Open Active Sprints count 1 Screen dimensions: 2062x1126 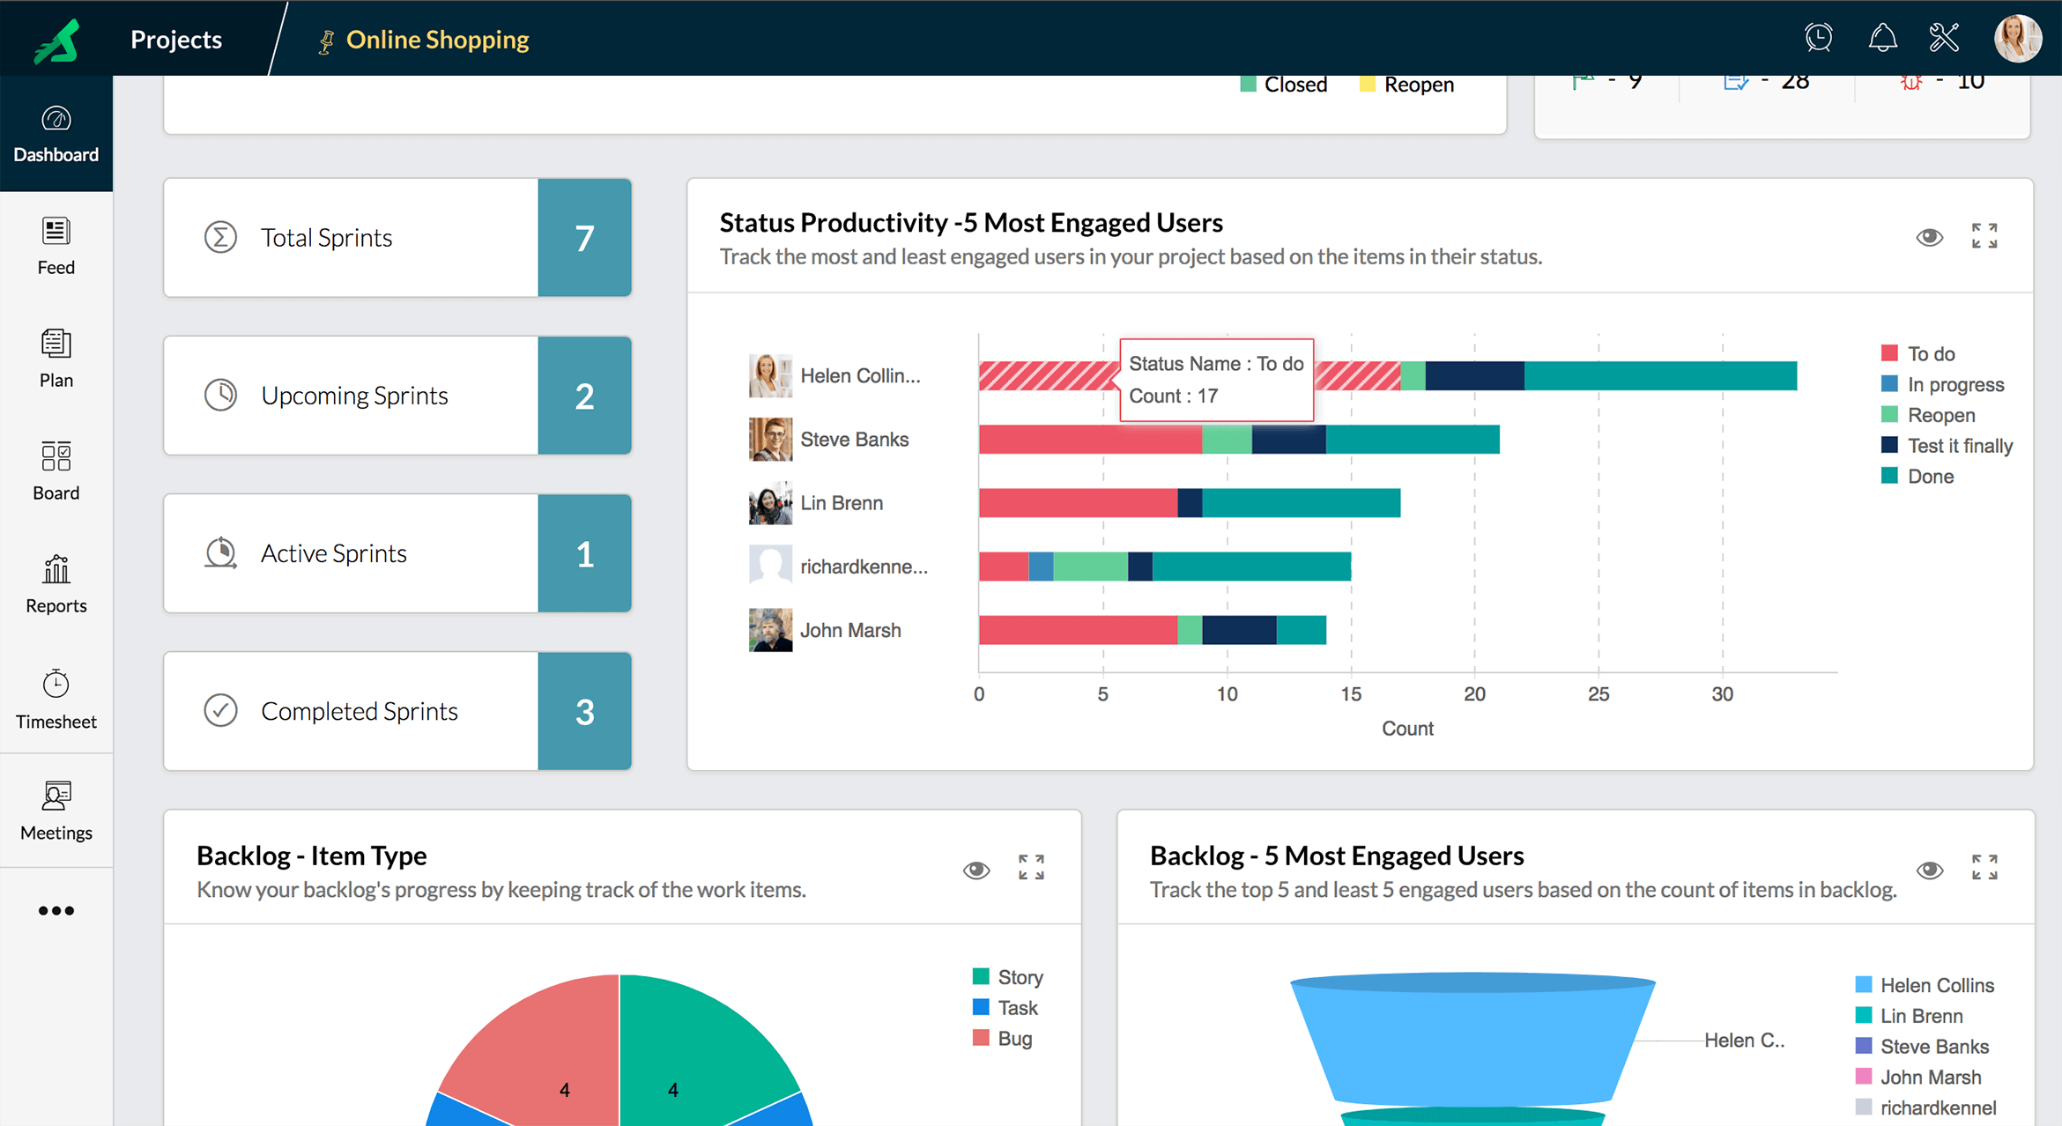point(584,553)
